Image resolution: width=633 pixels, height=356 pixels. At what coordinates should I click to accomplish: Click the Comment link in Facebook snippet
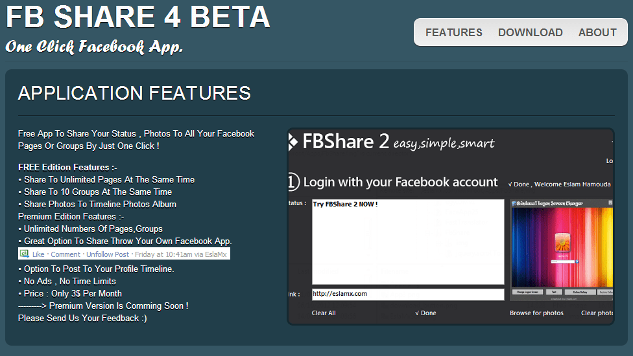tap(66, 254)
